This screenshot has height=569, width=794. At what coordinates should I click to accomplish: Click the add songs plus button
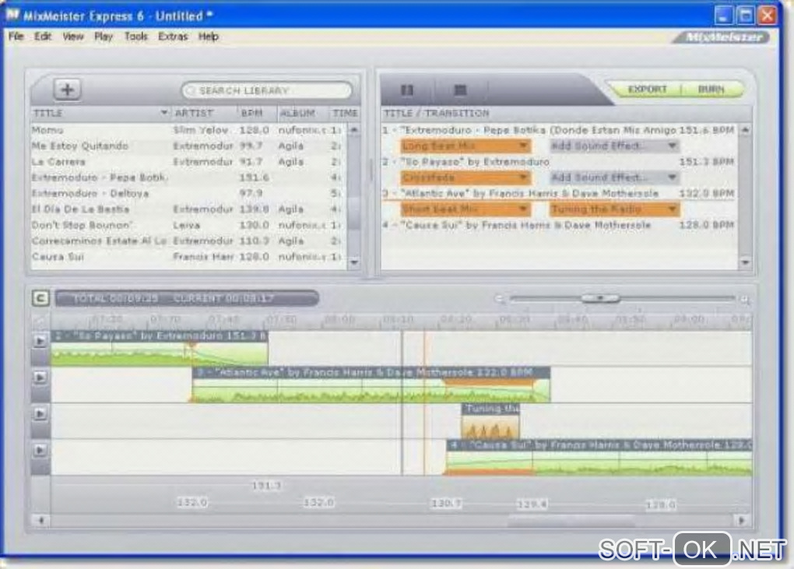68,90
